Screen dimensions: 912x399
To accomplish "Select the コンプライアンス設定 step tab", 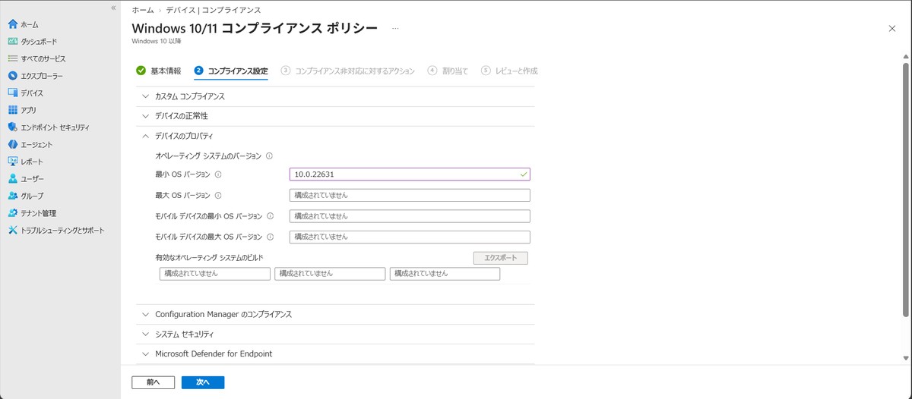I will click(231, 71).
